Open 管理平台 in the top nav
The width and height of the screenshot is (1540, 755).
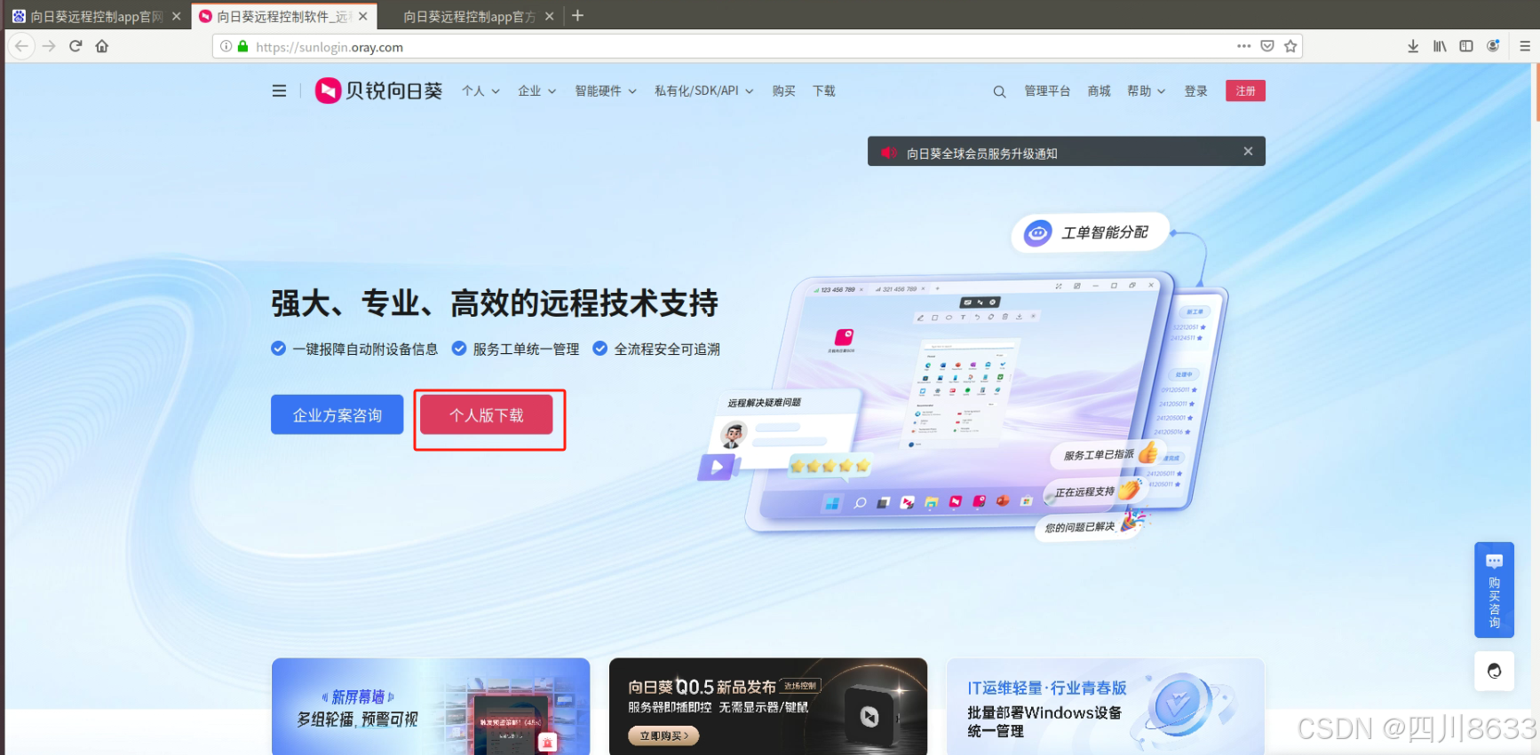point(1047,90)
